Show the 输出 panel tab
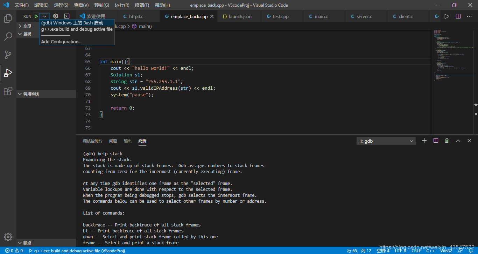The image size is (478, 254). (128, 141)
